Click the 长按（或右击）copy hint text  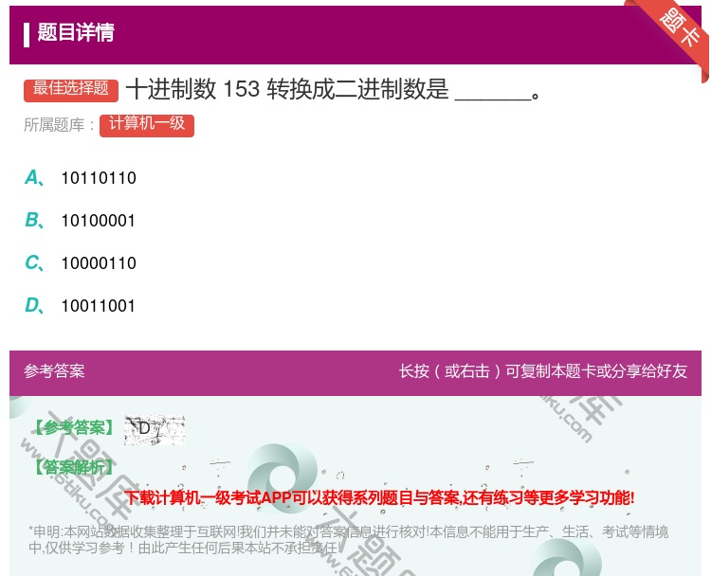click(x=543, y=371)
